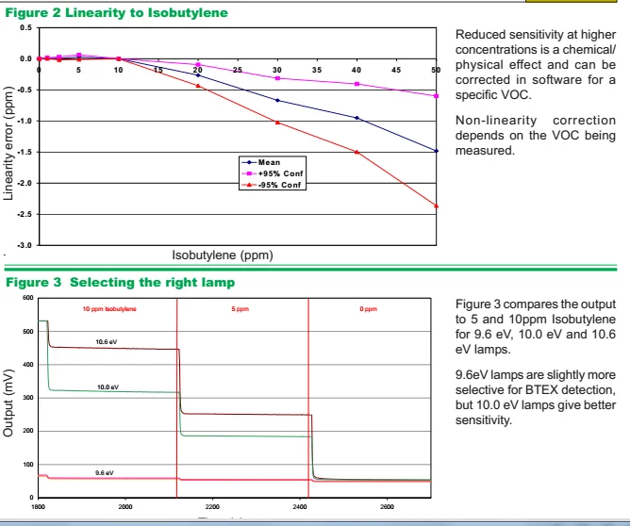Click the paragraph starting 'Non-linearity correction'

pyautogui.click(x=535, y=136)
